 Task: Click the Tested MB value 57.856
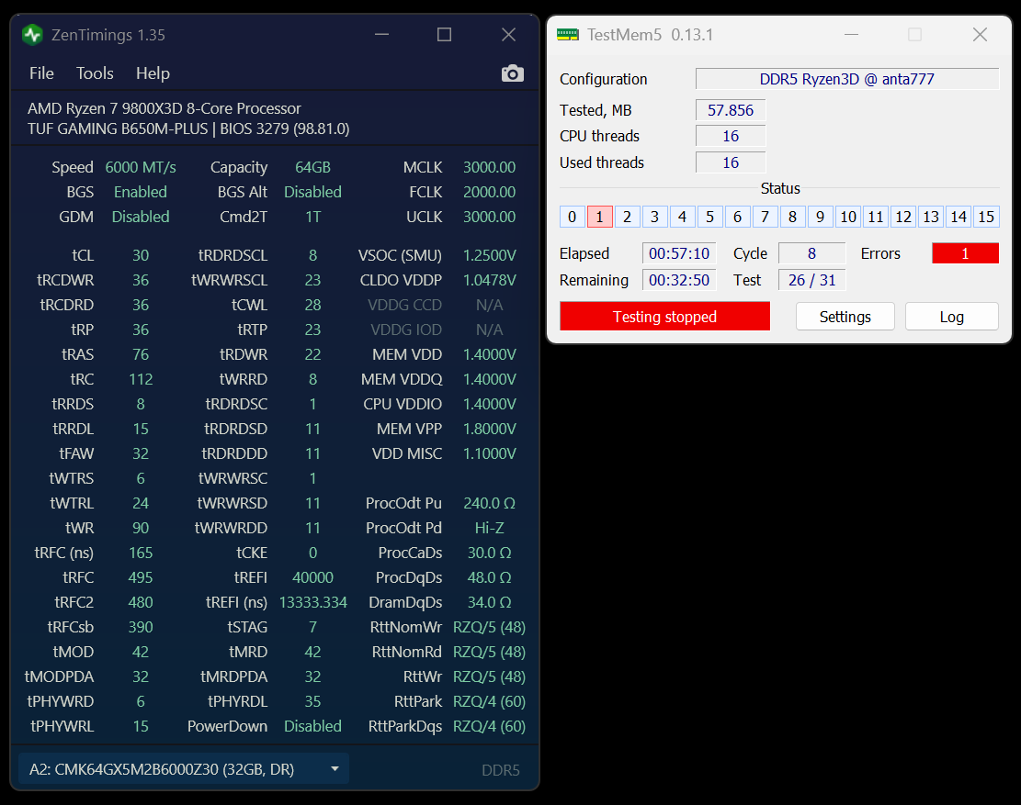[x=731, y=110]
